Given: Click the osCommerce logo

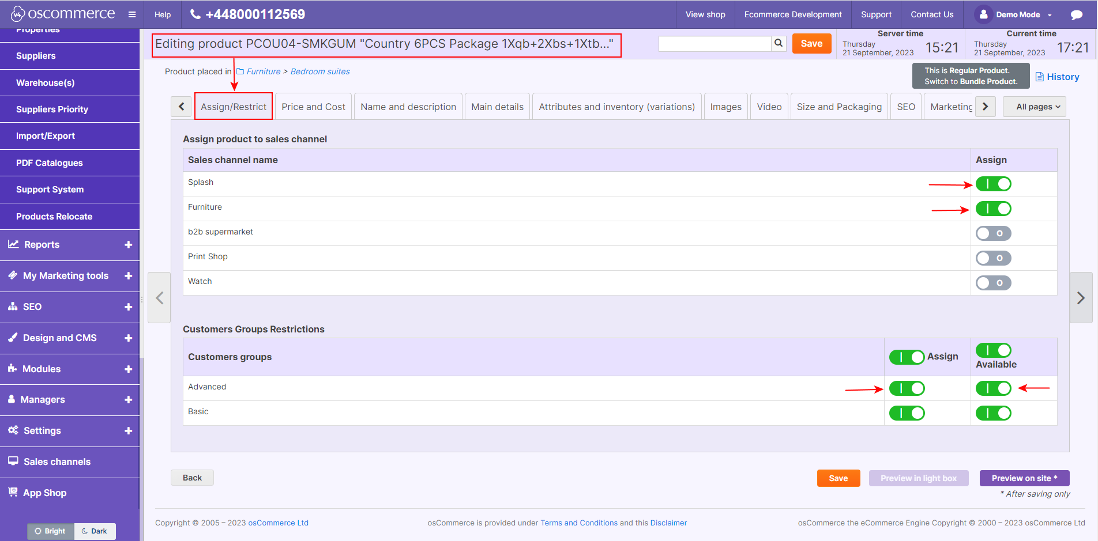Looking at the screenshot, I should coord(63,14).
